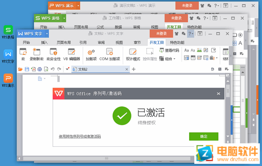The image size is (262, 166).
Task: Close the 文档2 document tab
Action: tap(127, 69)
